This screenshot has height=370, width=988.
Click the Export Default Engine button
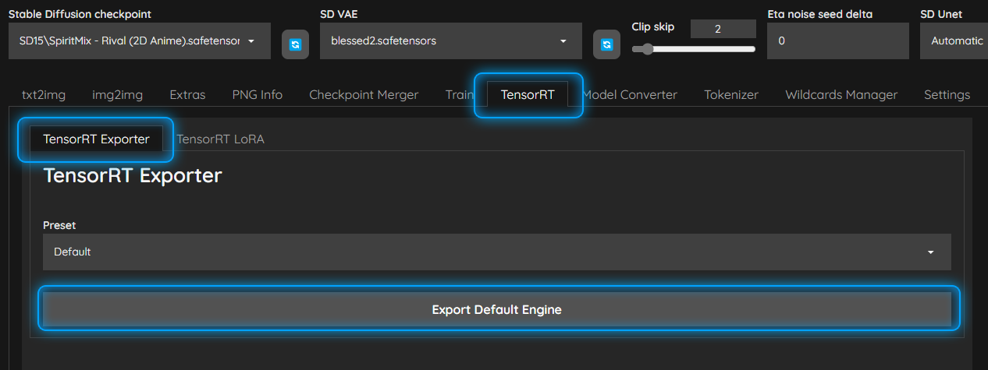pos(497,309)
